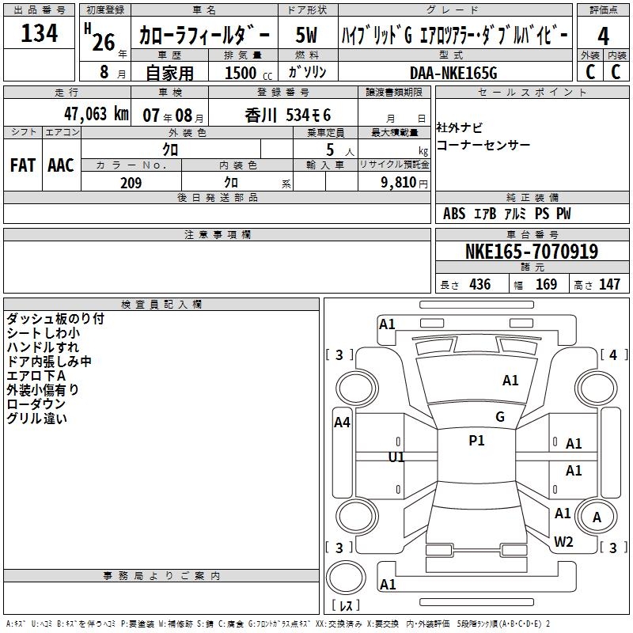Screen dimensions: 633x633
Task: Click exterior color クロ under 外装色
Action: [x=170, y=150]
